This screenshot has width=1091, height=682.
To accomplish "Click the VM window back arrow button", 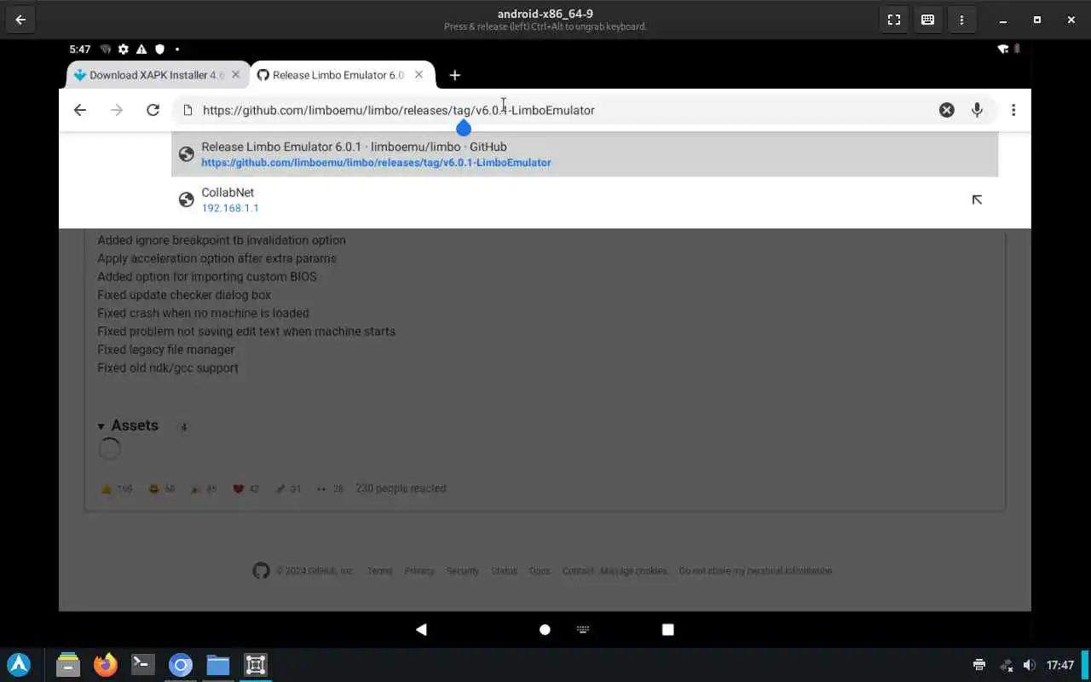I will coord(20,20).
